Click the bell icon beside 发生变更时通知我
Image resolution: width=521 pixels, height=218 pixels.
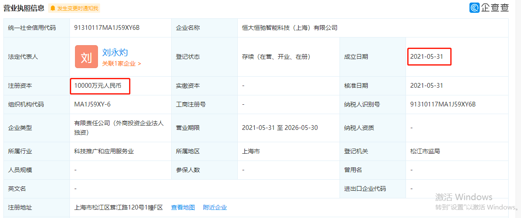pos(53,8)
